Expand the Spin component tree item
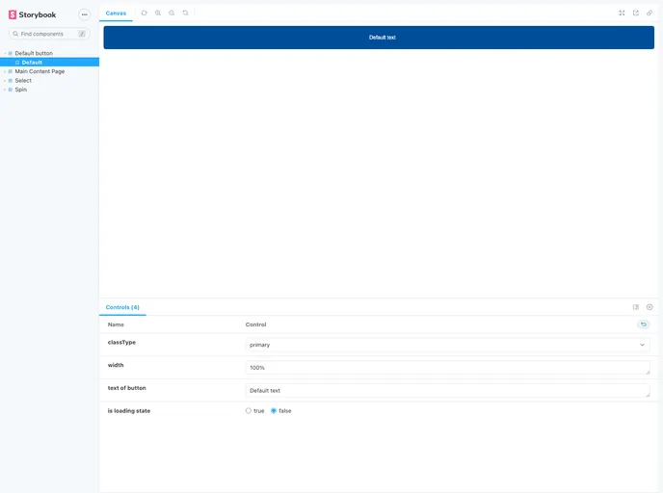Screen dimensions: 663x493 point(20,90)
